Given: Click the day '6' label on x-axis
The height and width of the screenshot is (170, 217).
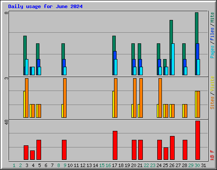Looking at the screenshot, I should tap(46, 165).
